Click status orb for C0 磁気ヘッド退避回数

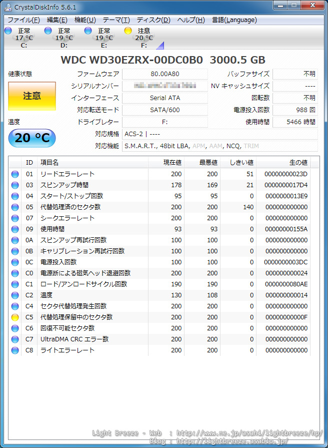(x=15, y=273)
